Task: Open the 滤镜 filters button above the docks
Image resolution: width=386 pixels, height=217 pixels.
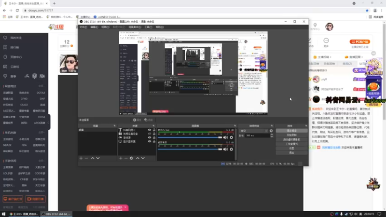Action: (x=149, y=120)
